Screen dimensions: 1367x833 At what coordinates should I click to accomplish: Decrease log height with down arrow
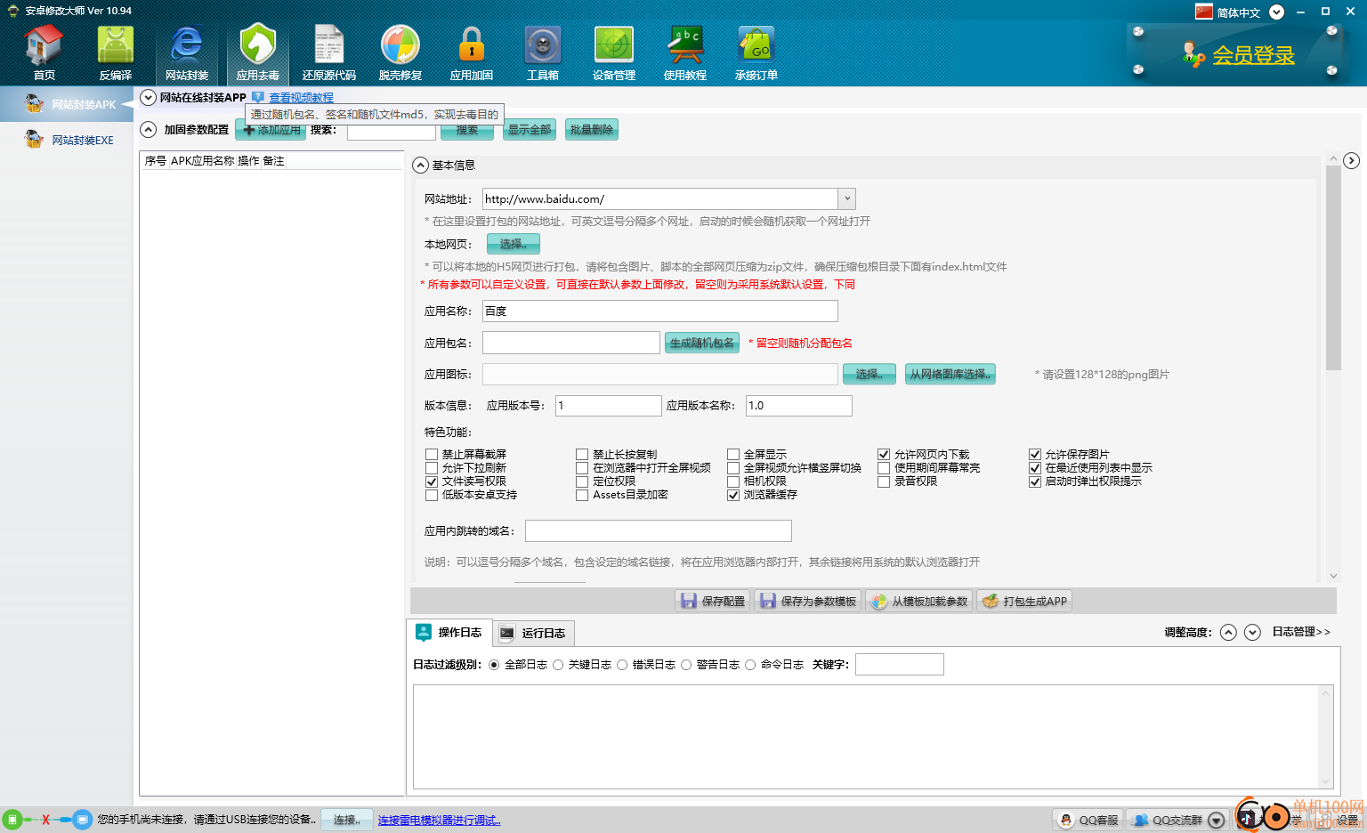coord(1252,632)
